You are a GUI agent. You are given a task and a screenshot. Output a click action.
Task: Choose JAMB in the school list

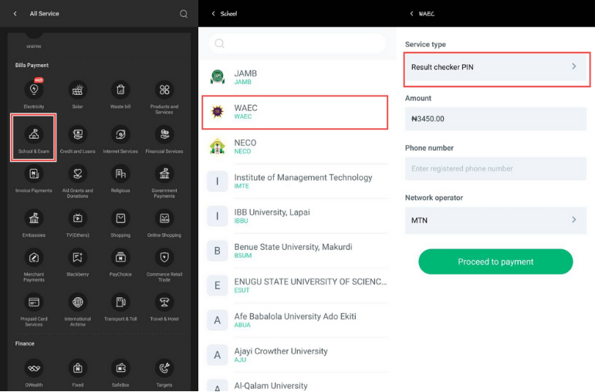(295, 77)
